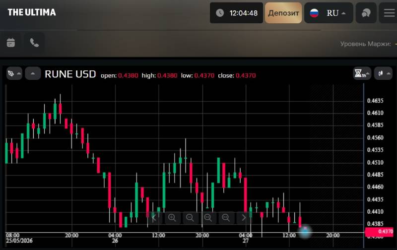Click the 12:04:48 time display

click(243, 13)
